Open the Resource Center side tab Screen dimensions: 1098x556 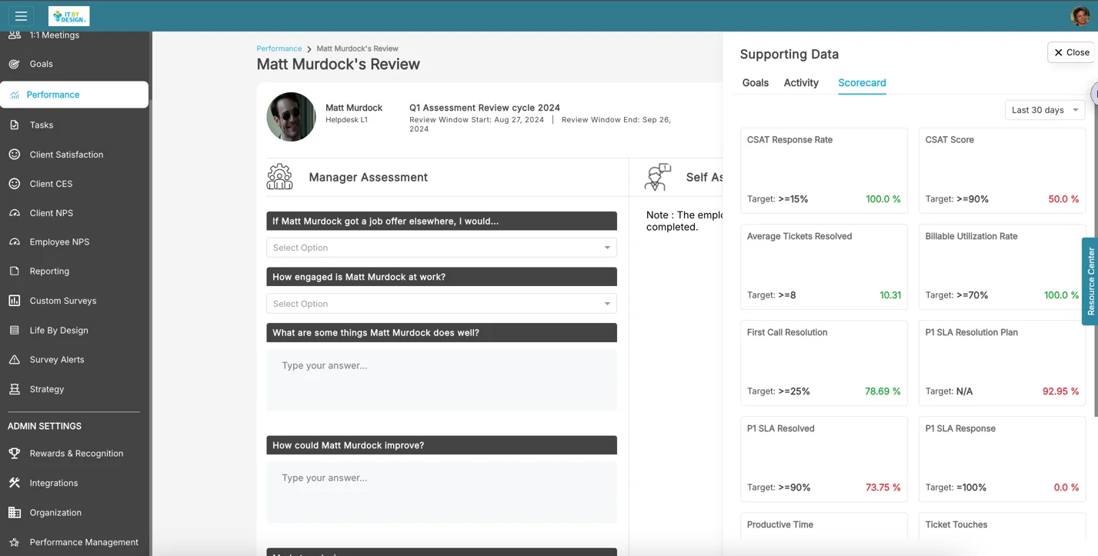[1090, 281]
